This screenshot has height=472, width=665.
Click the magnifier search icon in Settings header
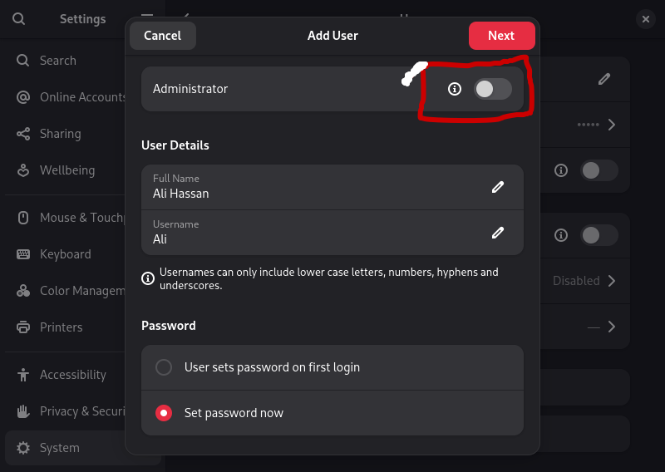pyautogui.click(x=18, y=18)
